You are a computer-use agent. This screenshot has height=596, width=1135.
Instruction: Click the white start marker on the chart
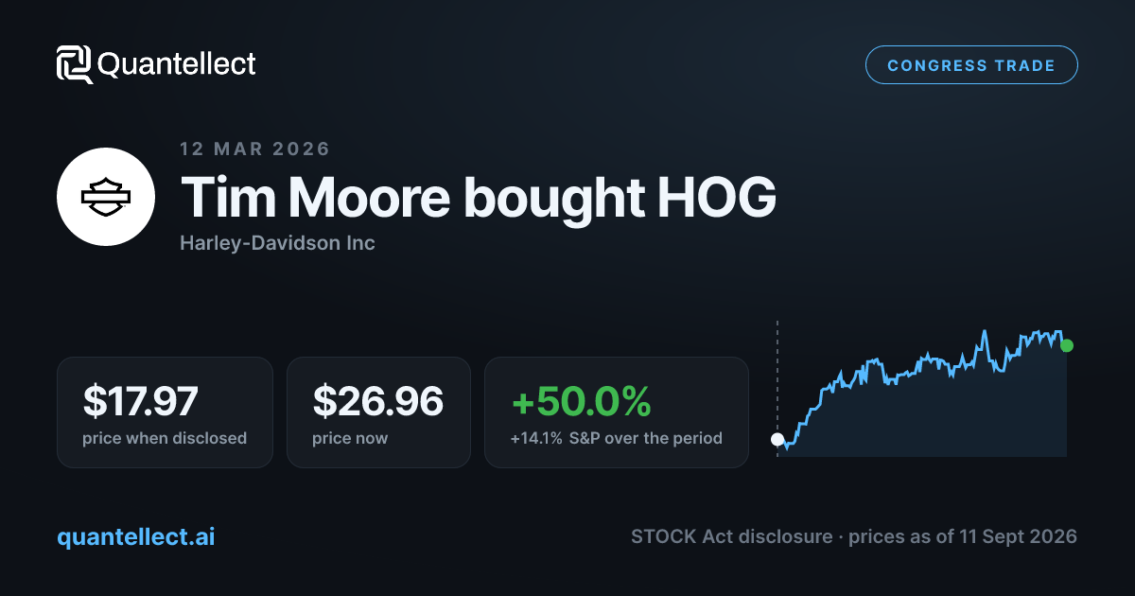[x=777, y=439]
